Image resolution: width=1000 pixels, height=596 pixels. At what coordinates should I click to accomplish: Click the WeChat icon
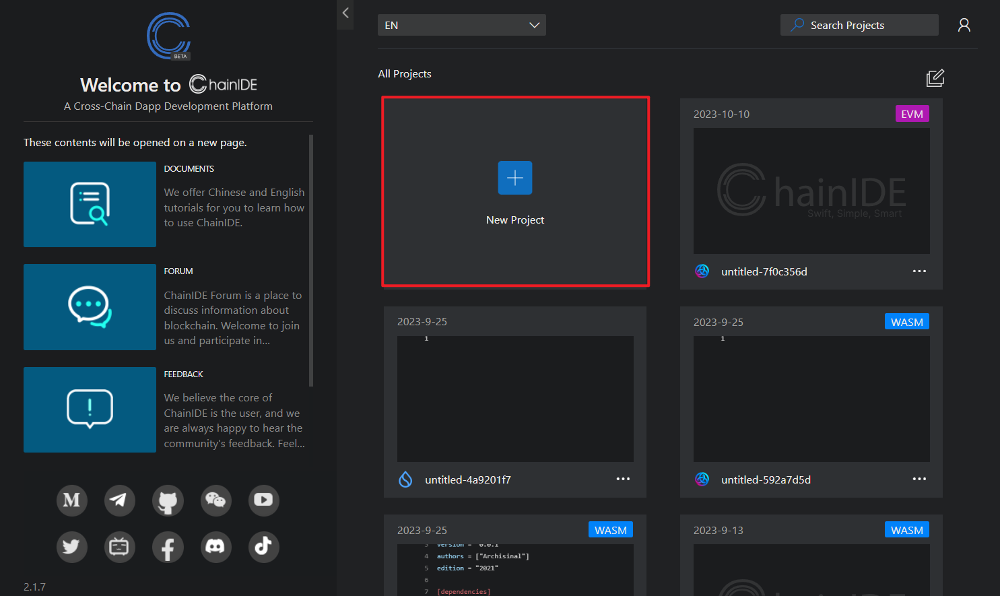tap(215, 500)
